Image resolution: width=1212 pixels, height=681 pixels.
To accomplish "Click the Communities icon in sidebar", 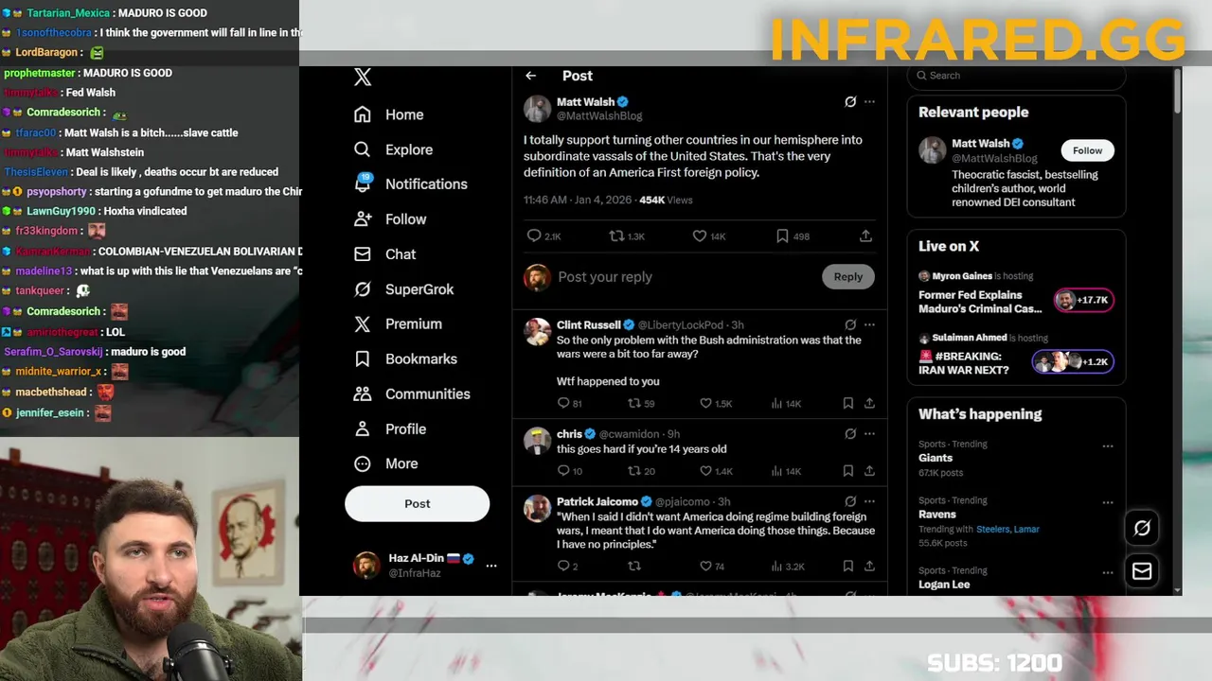I will (x=362, y=393).
